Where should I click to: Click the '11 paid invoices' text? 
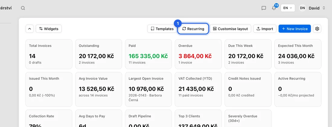click(191, 96)
